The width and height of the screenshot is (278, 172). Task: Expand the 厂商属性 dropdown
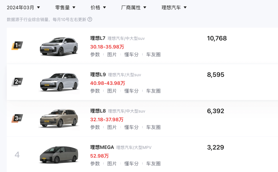click(134, 7)
